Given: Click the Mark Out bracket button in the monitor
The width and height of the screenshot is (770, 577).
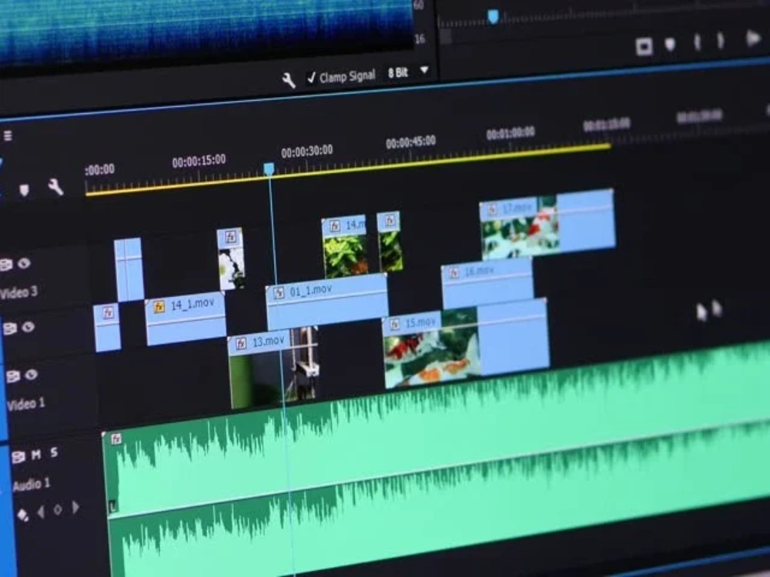Looking at the screenshot, I should pyautogui.click(x=721, y=41).
